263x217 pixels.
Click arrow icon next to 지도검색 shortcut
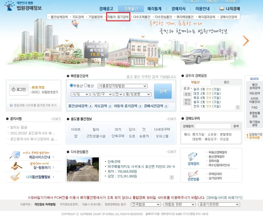coord(110,106)
